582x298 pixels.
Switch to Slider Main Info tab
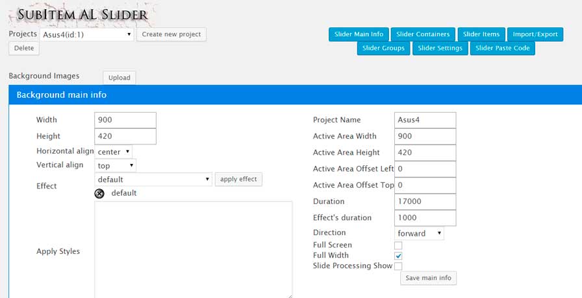(359, 34)
